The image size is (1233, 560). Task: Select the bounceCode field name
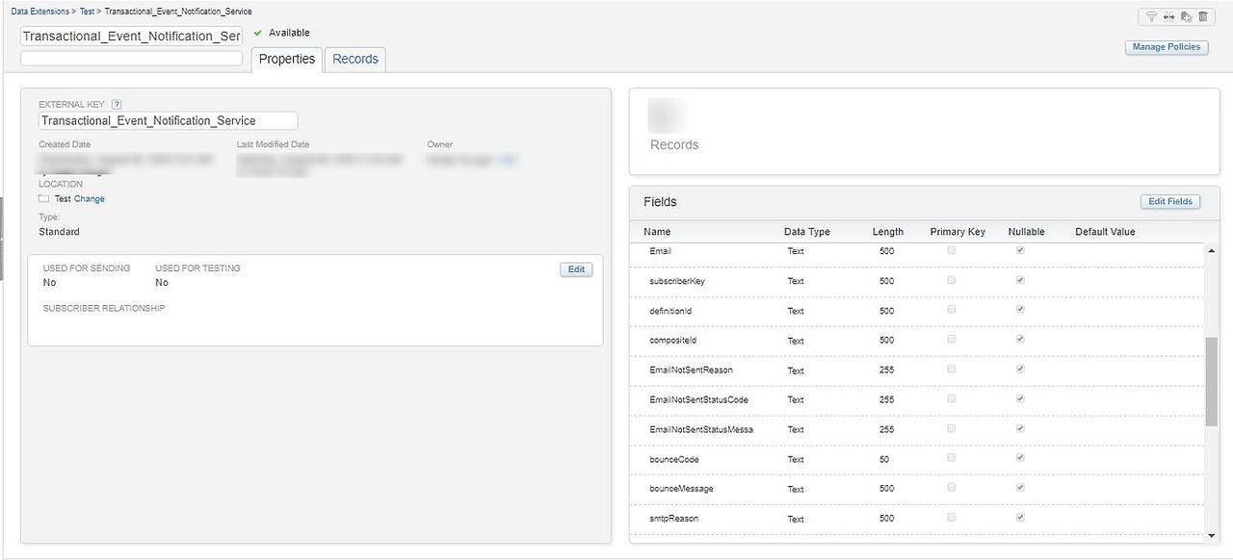674,460
